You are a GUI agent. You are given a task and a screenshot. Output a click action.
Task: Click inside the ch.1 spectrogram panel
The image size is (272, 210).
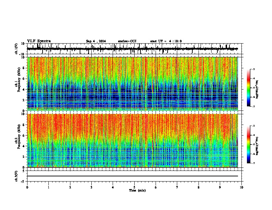[x=132, y=84]
